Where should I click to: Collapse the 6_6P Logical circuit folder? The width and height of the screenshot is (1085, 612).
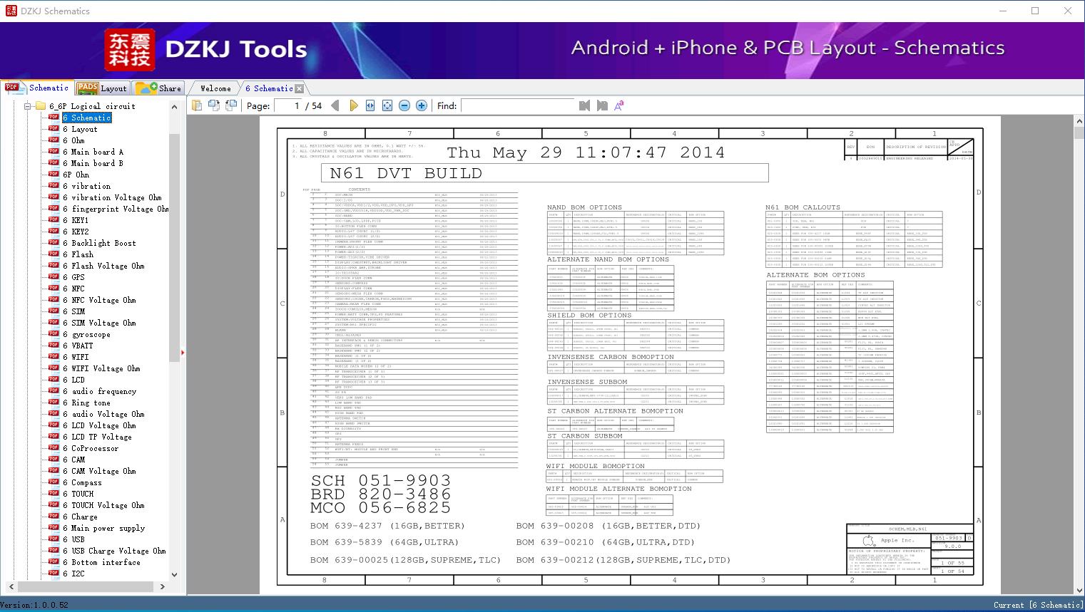point(28,106)
